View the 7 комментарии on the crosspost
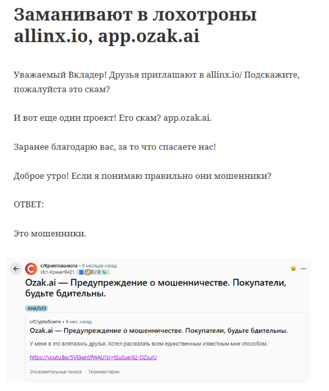The image size is (329, 391). (104, 372)
